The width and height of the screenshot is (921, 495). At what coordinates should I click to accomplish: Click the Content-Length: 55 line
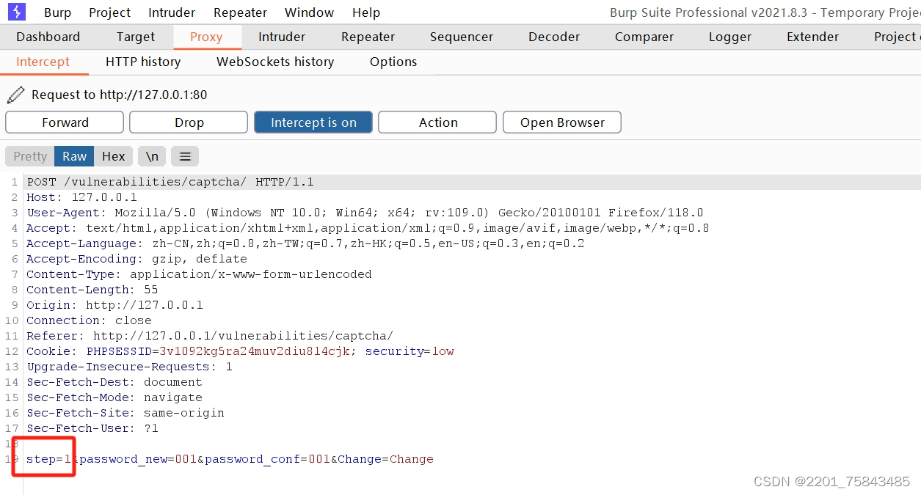[x=92, y=290]
